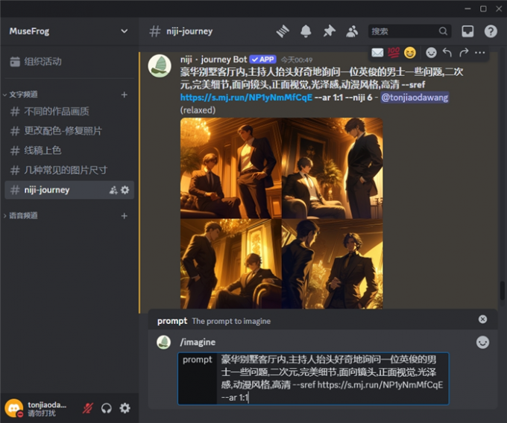Create a channel in 语音频道
This screenshot has height=423, width=507.
[125, 216]
